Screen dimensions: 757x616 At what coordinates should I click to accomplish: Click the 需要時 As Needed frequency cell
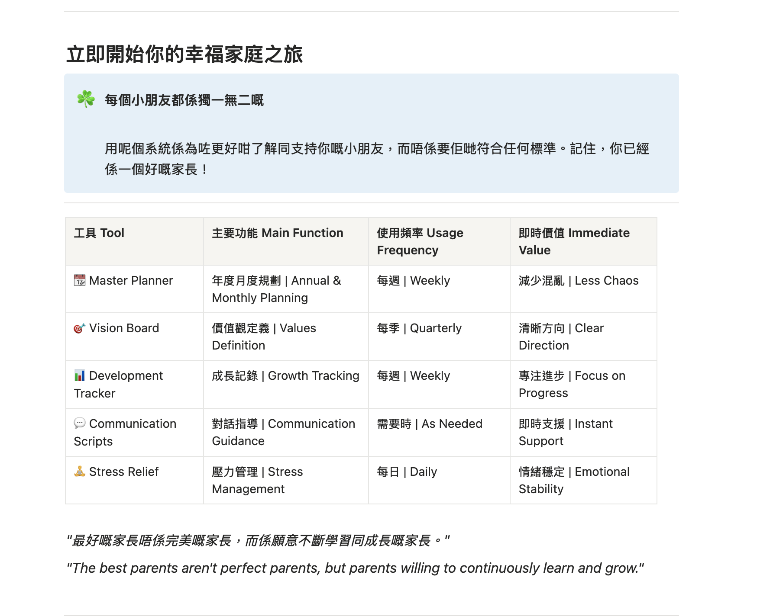point(429,423)
